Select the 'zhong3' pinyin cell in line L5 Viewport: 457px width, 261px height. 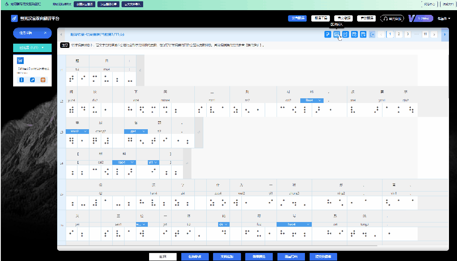point(294,193)
